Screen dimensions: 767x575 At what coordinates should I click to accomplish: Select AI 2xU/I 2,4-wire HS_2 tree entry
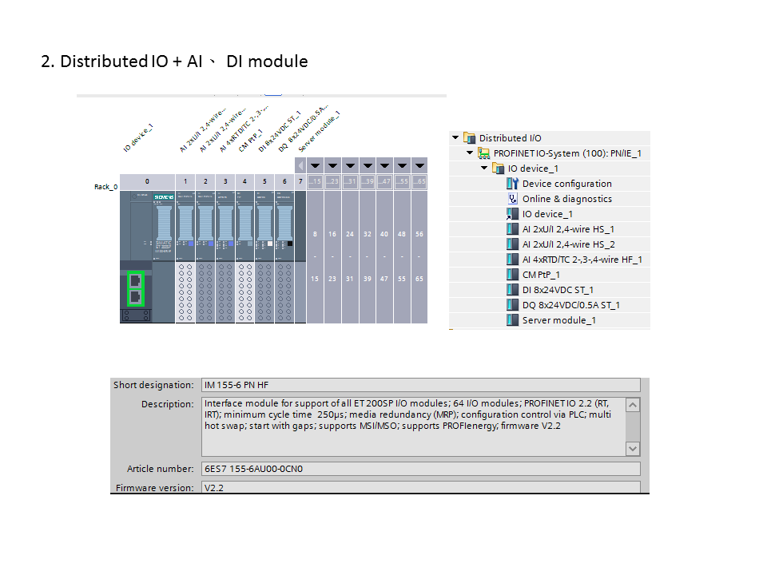(x=568, y=244)
